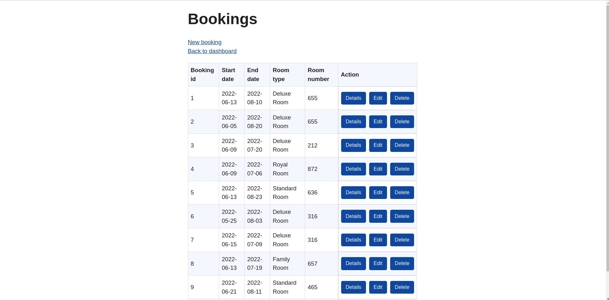Open details for booking 7
The height and width of the screenshot is (300, 609).
(353, 240)
